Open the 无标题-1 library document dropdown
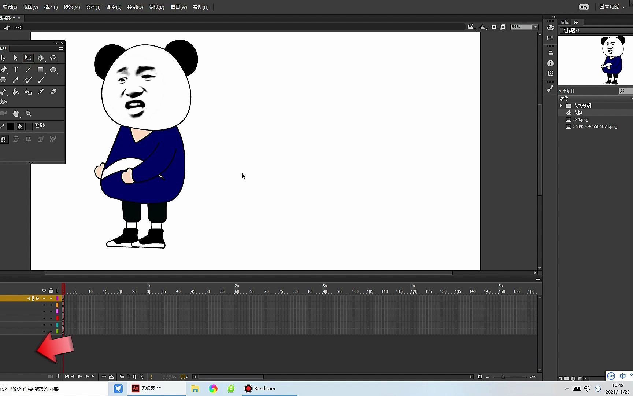The height and width of the screenshot is (396, 633). pos(596,30)
